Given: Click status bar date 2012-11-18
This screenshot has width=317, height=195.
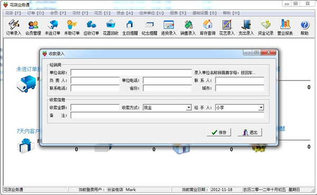Looking at the screenshot, I should point(221,190).
